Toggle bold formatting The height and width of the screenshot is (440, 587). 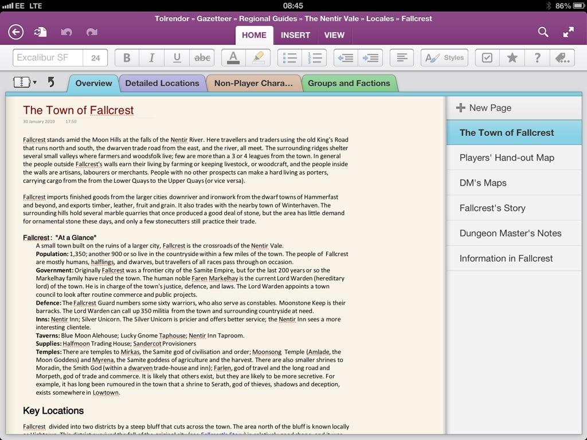coord(127,58)
